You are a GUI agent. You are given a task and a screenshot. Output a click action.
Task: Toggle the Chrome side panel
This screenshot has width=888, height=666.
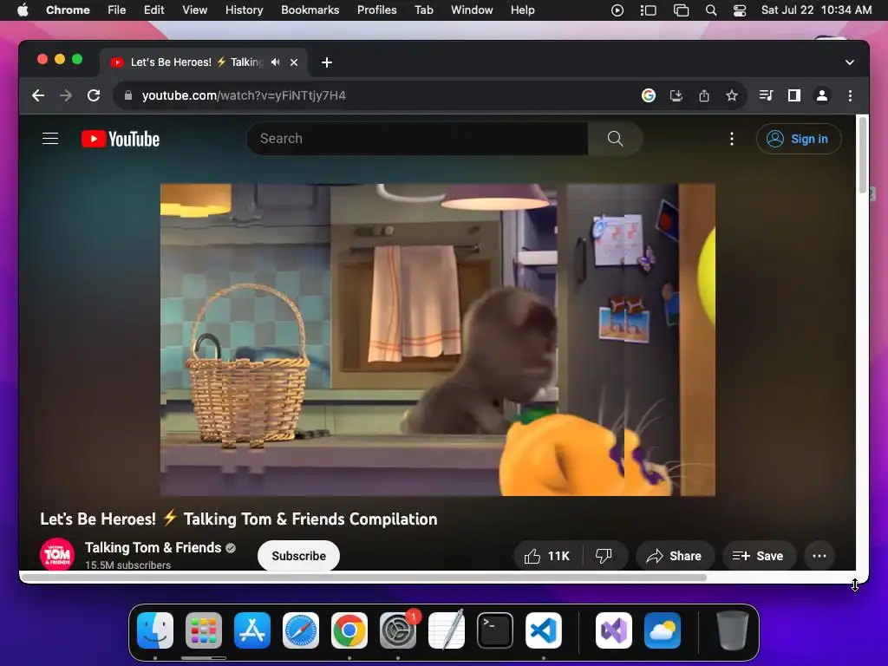794,95
